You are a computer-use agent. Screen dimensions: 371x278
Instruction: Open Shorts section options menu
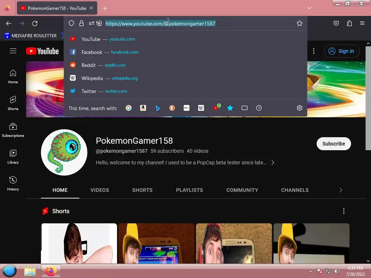[344, 211]
